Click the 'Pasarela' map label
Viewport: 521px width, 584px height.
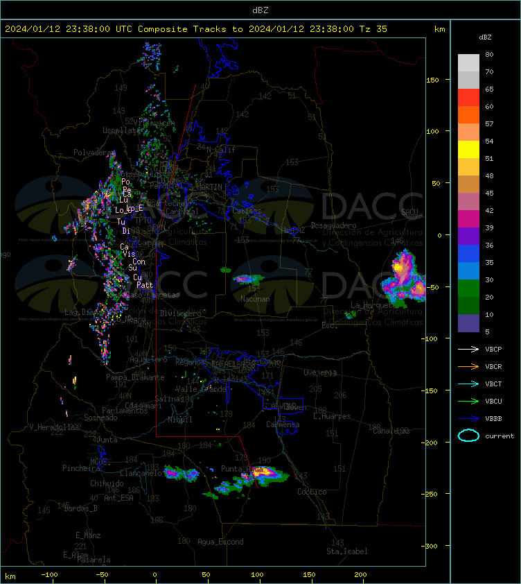(x=94, y=560)
